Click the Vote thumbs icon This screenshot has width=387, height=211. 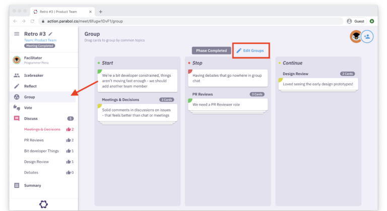coord(17,108)
